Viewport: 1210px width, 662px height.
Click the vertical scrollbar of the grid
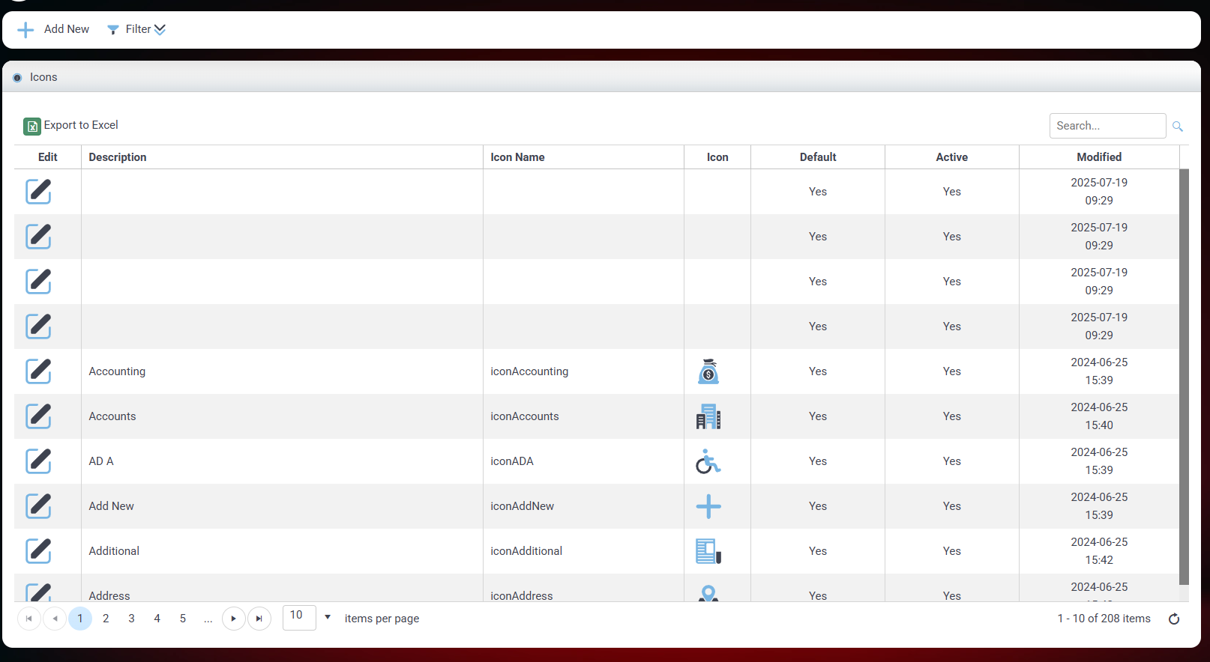point(1184,374)
